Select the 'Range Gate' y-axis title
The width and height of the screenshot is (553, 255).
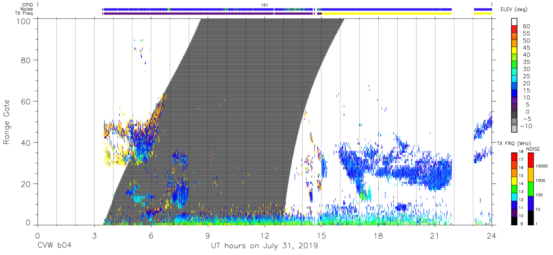7,121
